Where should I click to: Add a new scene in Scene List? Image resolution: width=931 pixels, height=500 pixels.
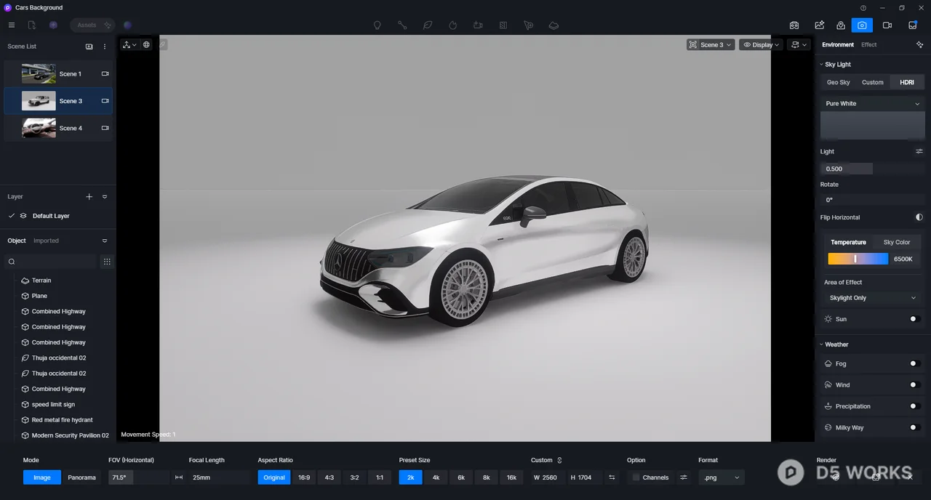89,47
